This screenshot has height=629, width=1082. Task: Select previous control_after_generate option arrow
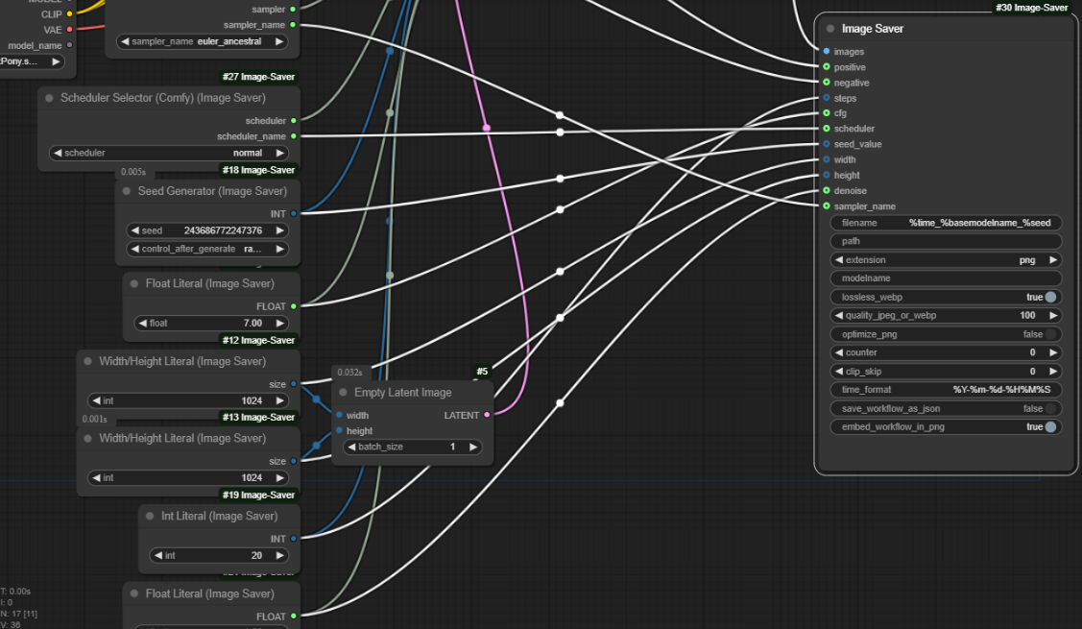[x=134, y=249]
